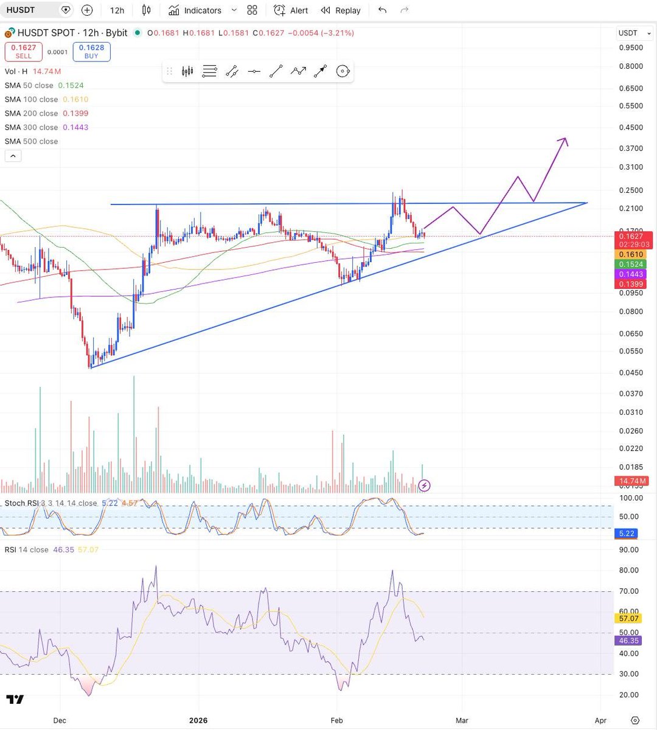Click the 0.0001 spread value
Image resolution: width=657 pixels, height=730 pixels.
(x=58, y=52)
